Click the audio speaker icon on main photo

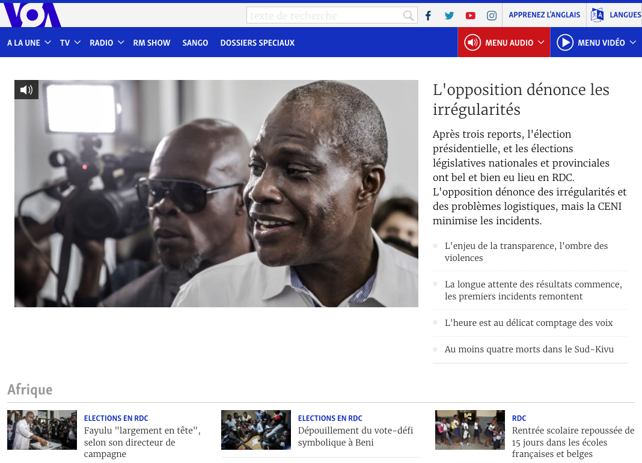(26, 90)
